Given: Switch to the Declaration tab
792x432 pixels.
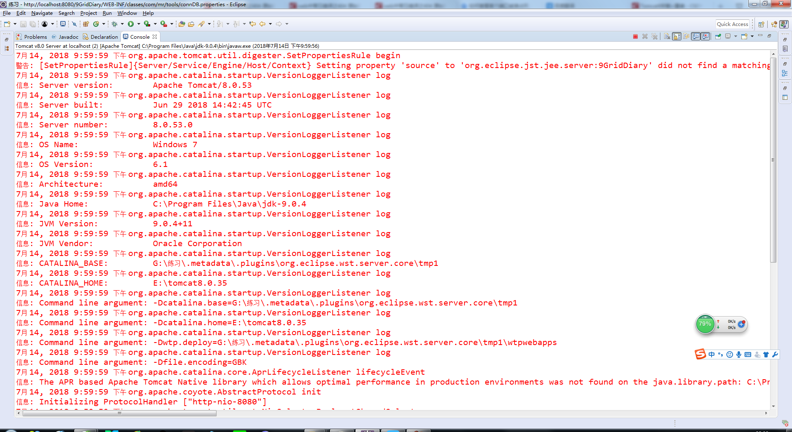Looking at the screenshot, I should (x=100, y=37).
